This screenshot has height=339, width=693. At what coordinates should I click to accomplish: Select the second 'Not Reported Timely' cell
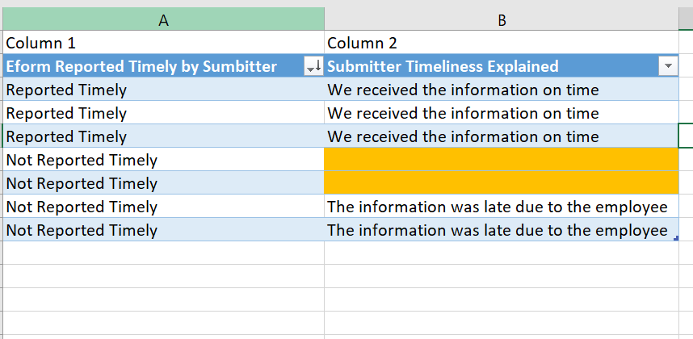click(163, 183)
